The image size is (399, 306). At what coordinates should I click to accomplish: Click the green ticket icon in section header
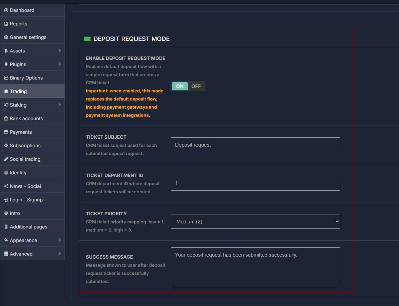[87, 39]
